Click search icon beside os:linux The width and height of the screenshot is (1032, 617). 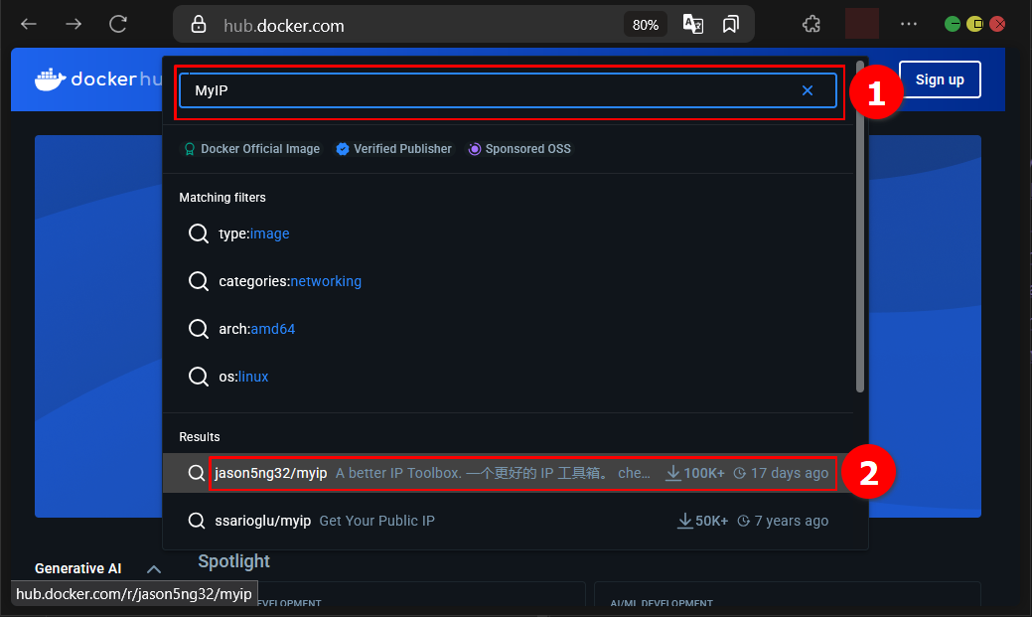[x=198, y=377]
